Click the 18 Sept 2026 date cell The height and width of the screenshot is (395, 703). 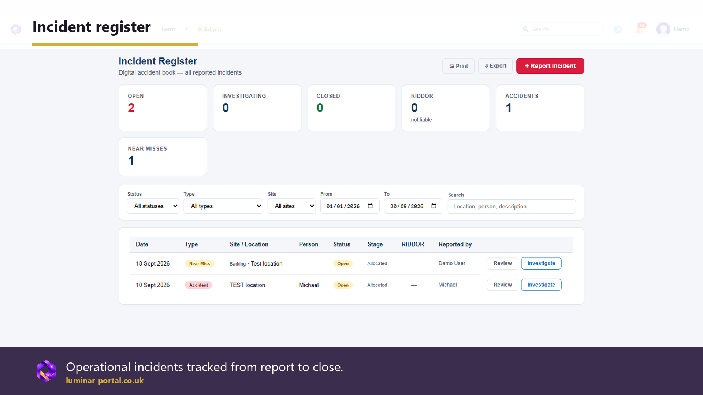153,264
